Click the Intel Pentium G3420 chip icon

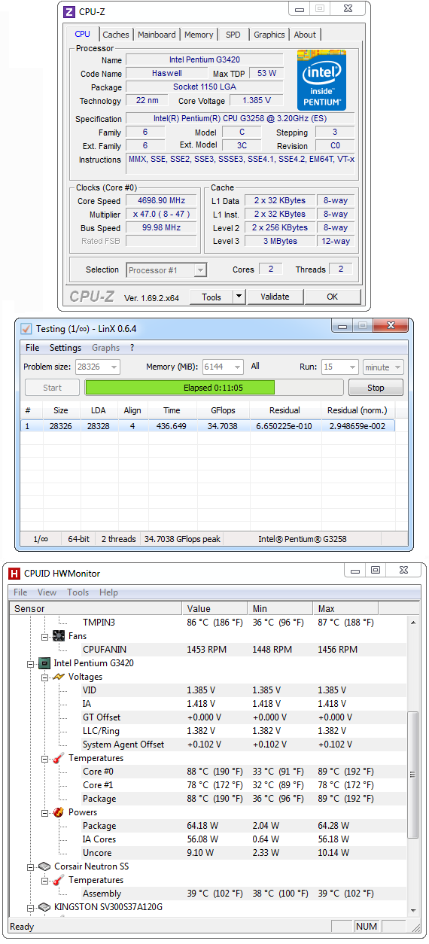45,663
